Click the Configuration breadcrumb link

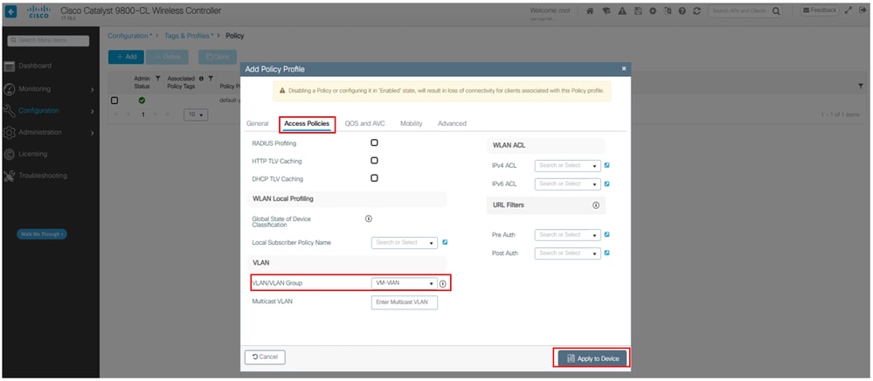[x=129, y=36]
